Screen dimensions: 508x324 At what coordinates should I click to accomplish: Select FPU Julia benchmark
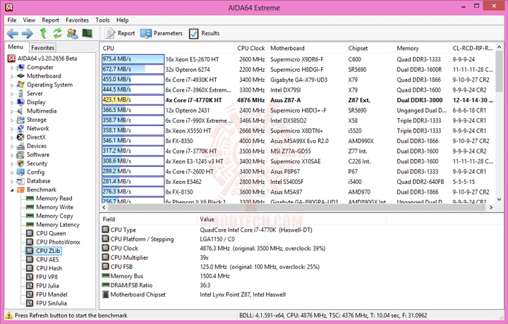pyautogui.click(x=47, y=285)
